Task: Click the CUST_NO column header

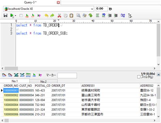Action: tap(26, 86)
